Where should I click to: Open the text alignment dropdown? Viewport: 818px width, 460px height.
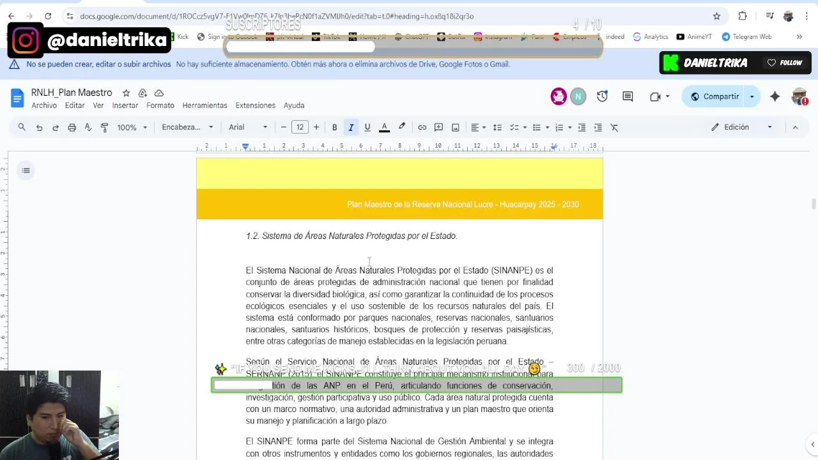[x=479, y=127]
